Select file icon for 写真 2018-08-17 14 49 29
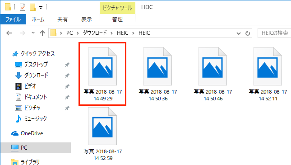Screen dimensions: 291x165 pyautogui.click(x=102, y=66)
